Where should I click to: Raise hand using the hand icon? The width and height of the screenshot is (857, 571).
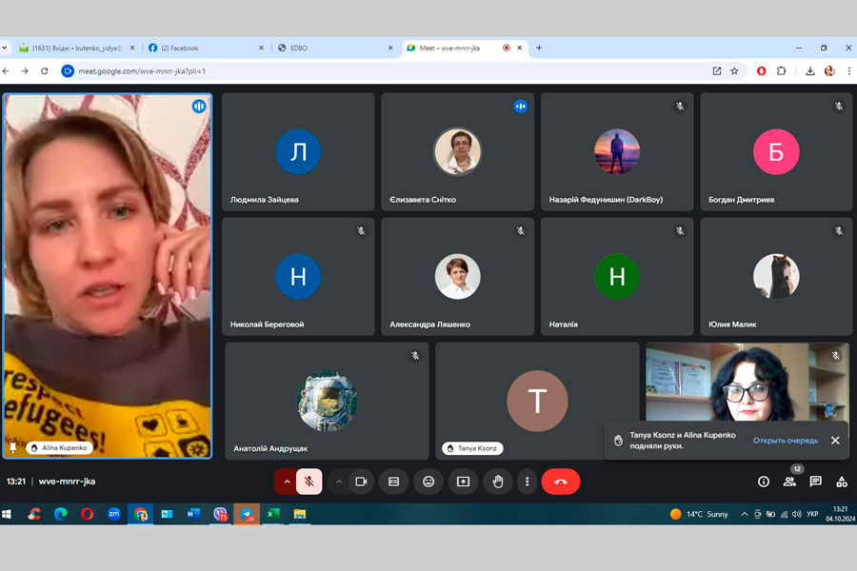497,482
